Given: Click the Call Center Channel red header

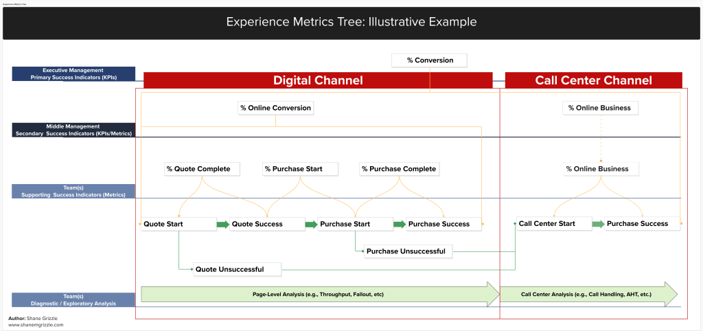Looking at the screenshot, I should coord(593,80).
